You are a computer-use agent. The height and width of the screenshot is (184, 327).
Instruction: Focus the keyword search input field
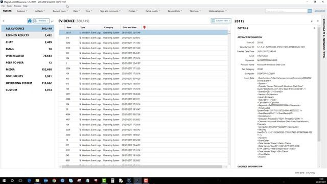[x=286, y=11]
